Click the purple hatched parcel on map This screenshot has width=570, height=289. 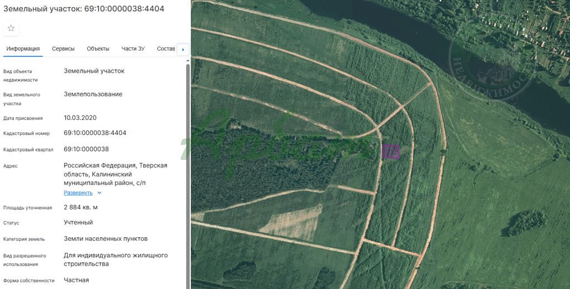click(391, 151)
